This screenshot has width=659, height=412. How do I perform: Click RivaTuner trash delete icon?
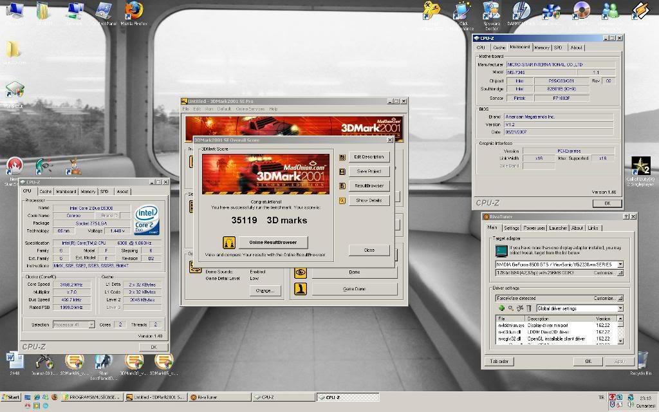(529, 308)
